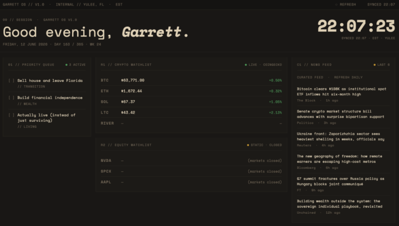Select the LTC watchlist row
This screenshot has height=226, width=399.
pyautogui.click(x=191, y=112)
